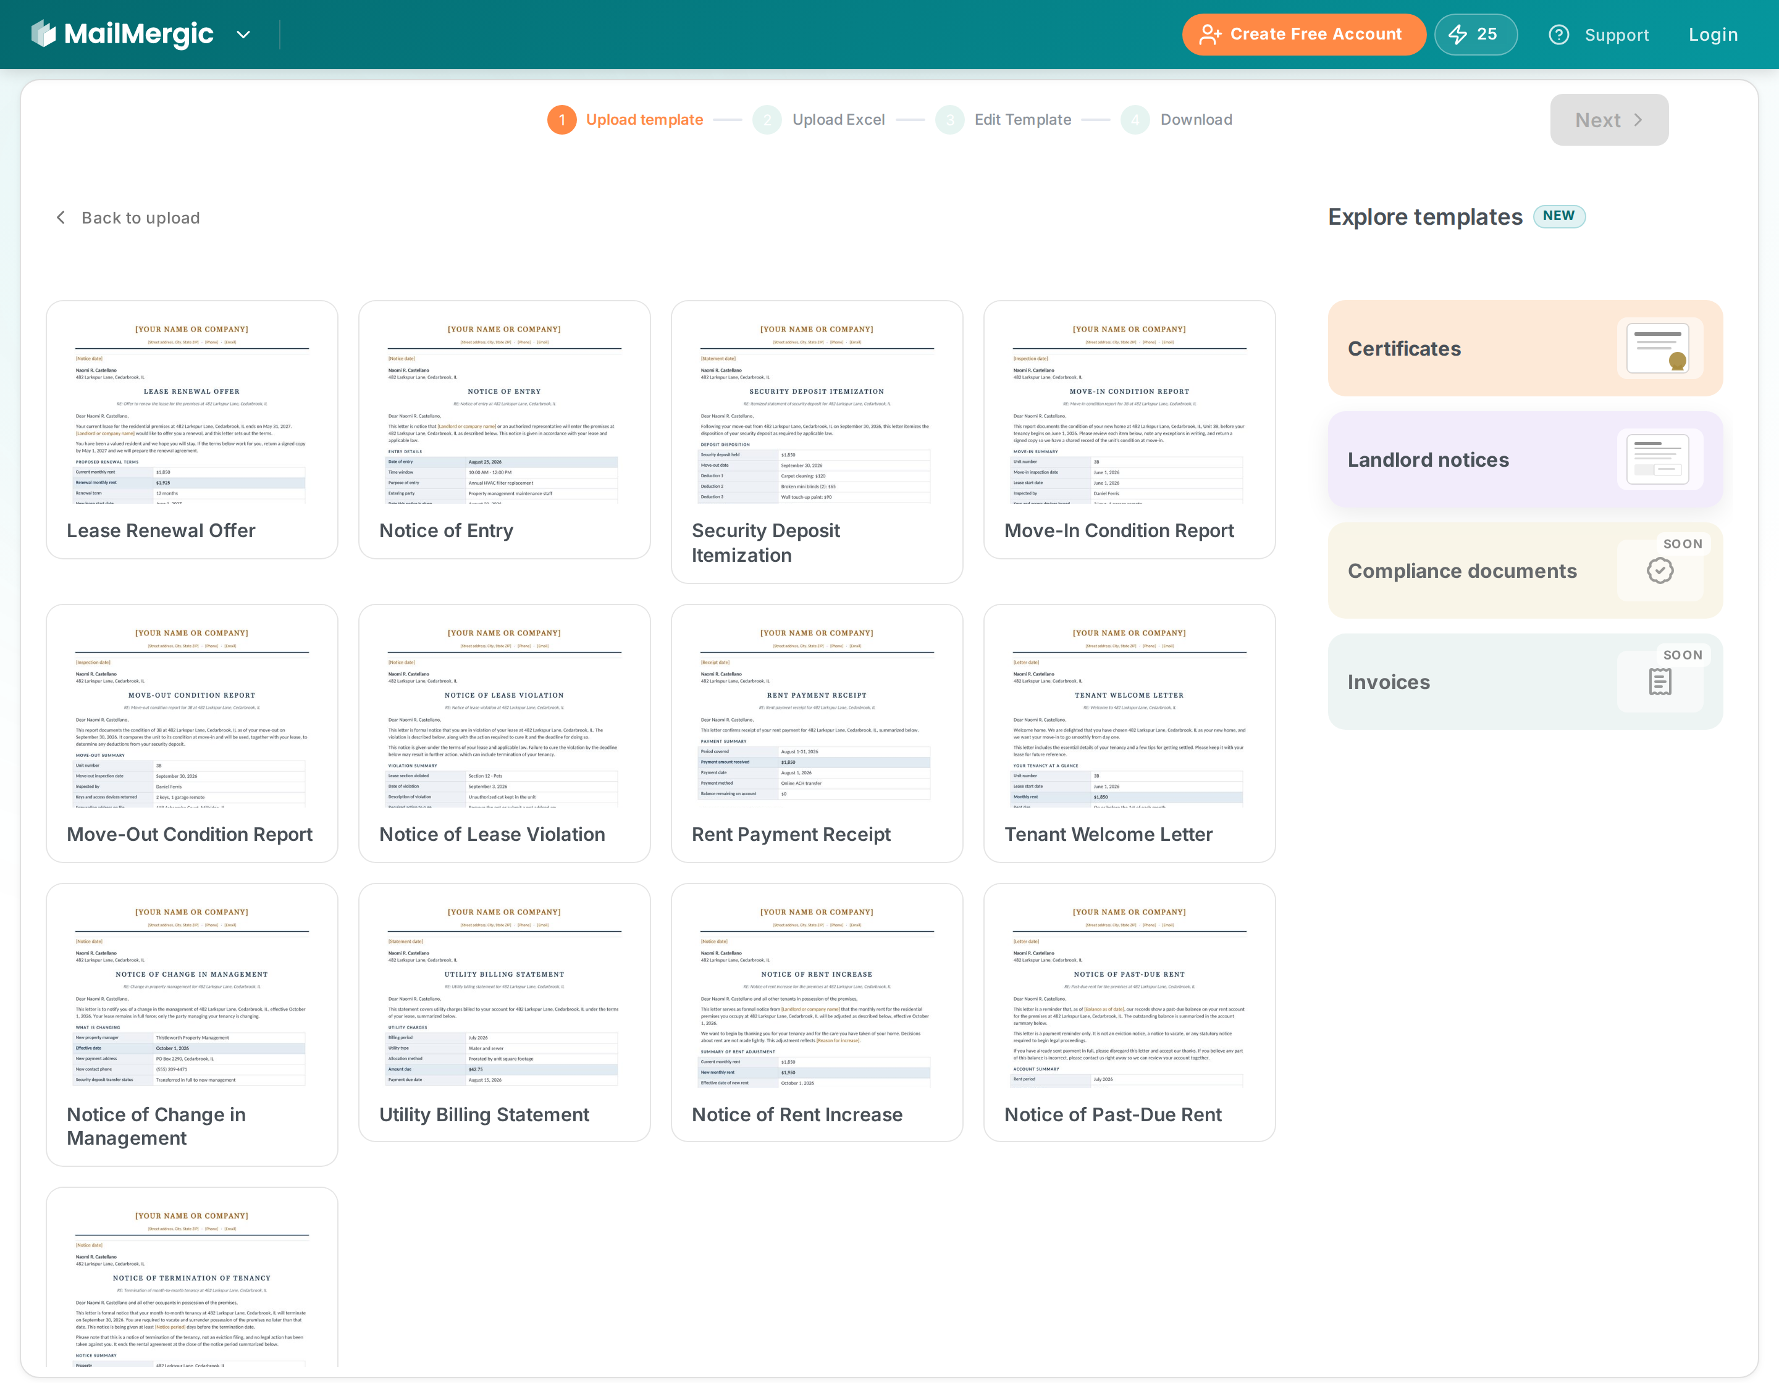Open Utility Billing Statement template
This screenshot has width=1779, height=1383.
point(504,1012)
